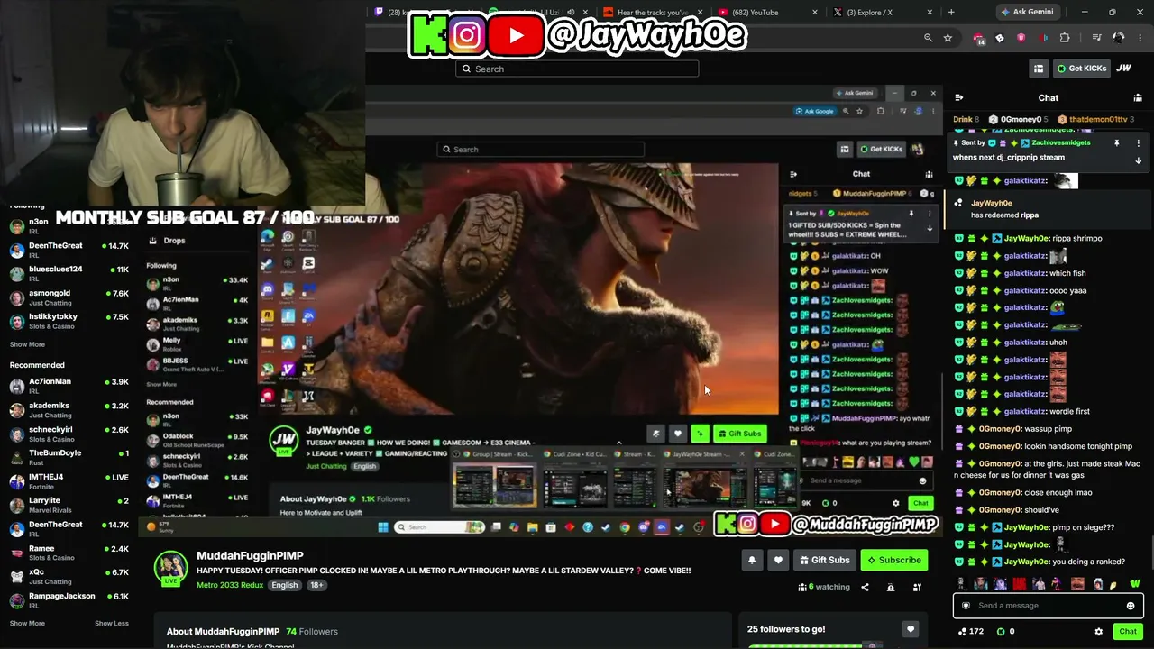Open Chrome media controls icon
This screenshot has height=649, width=1154.
[1096, 38]
